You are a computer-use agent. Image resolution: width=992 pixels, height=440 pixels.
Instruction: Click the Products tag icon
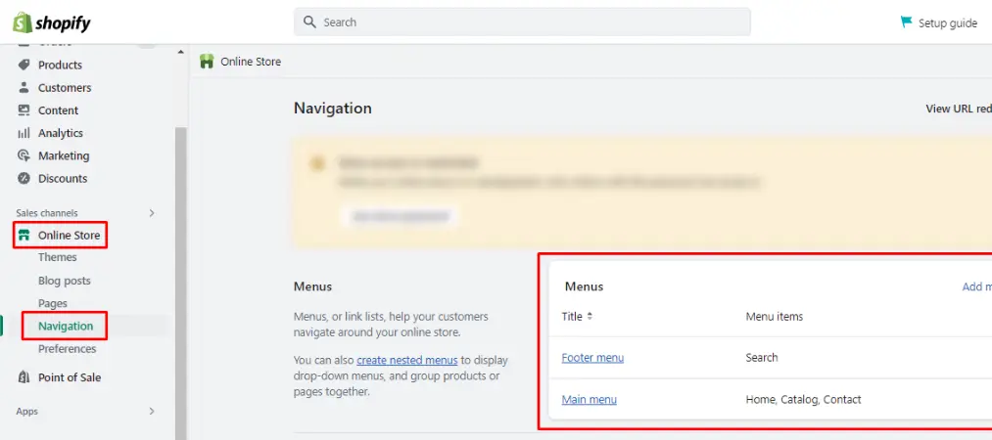[x=24, y=65]
